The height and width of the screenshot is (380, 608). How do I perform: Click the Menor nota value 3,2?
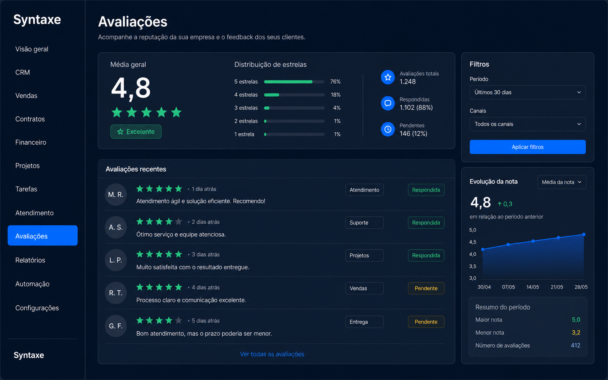[576, 332]
